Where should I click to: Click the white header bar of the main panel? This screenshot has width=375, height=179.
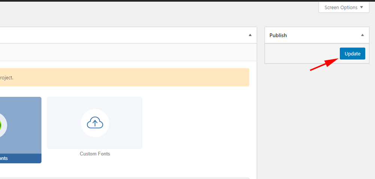128,35
